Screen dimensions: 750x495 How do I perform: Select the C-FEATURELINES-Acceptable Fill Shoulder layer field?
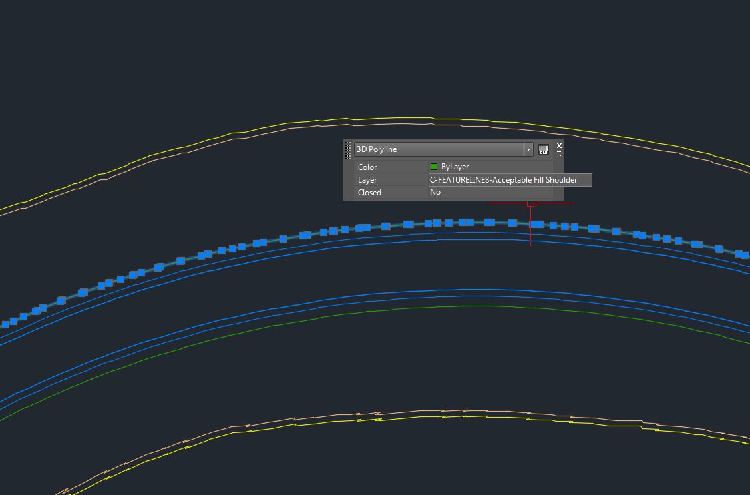click(x=510, y=180)
